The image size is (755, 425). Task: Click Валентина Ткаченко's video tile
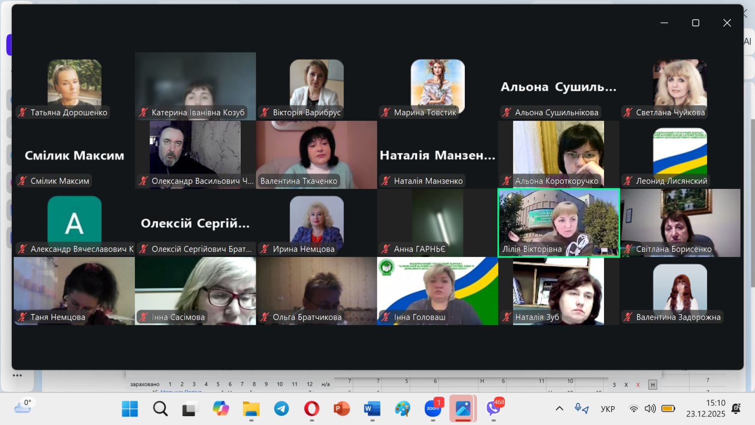tap(316, 155)
